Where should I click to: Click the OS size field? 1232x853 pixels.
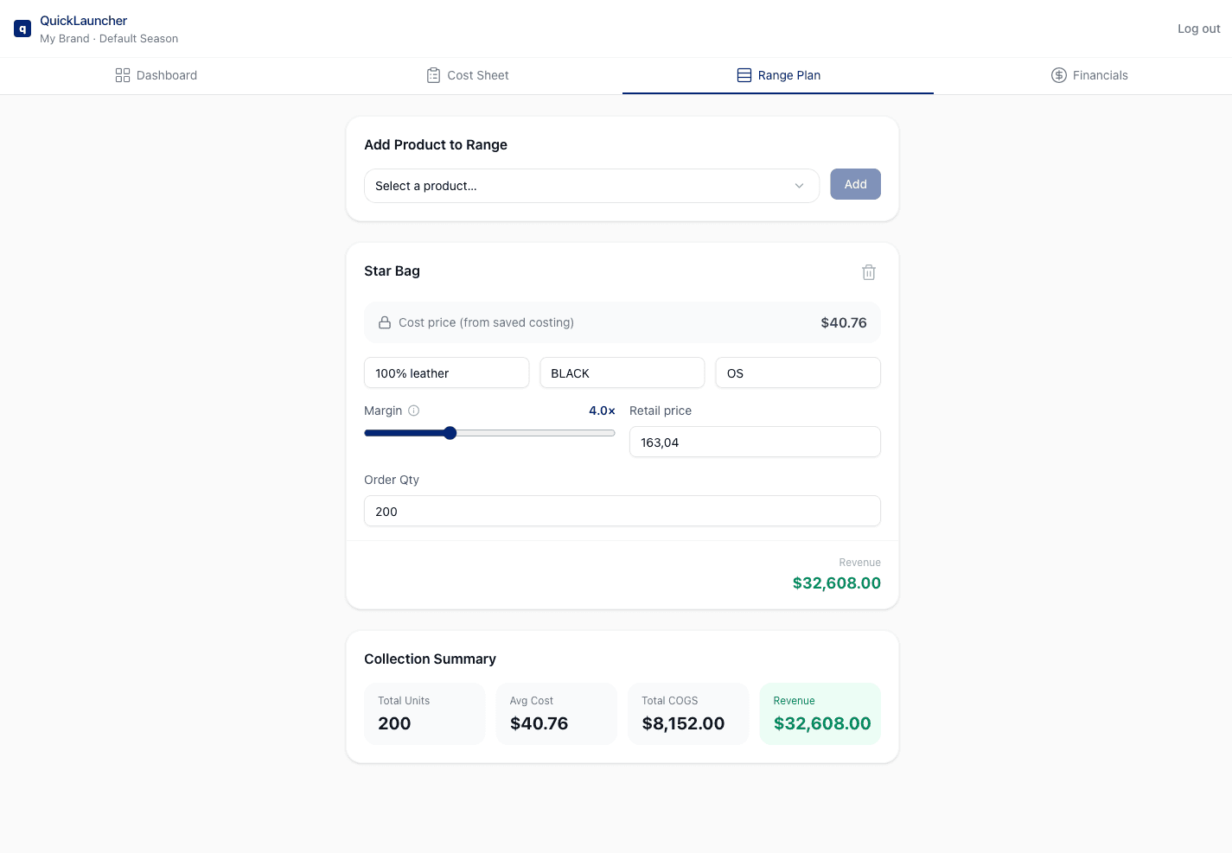[x=798, y=372]
